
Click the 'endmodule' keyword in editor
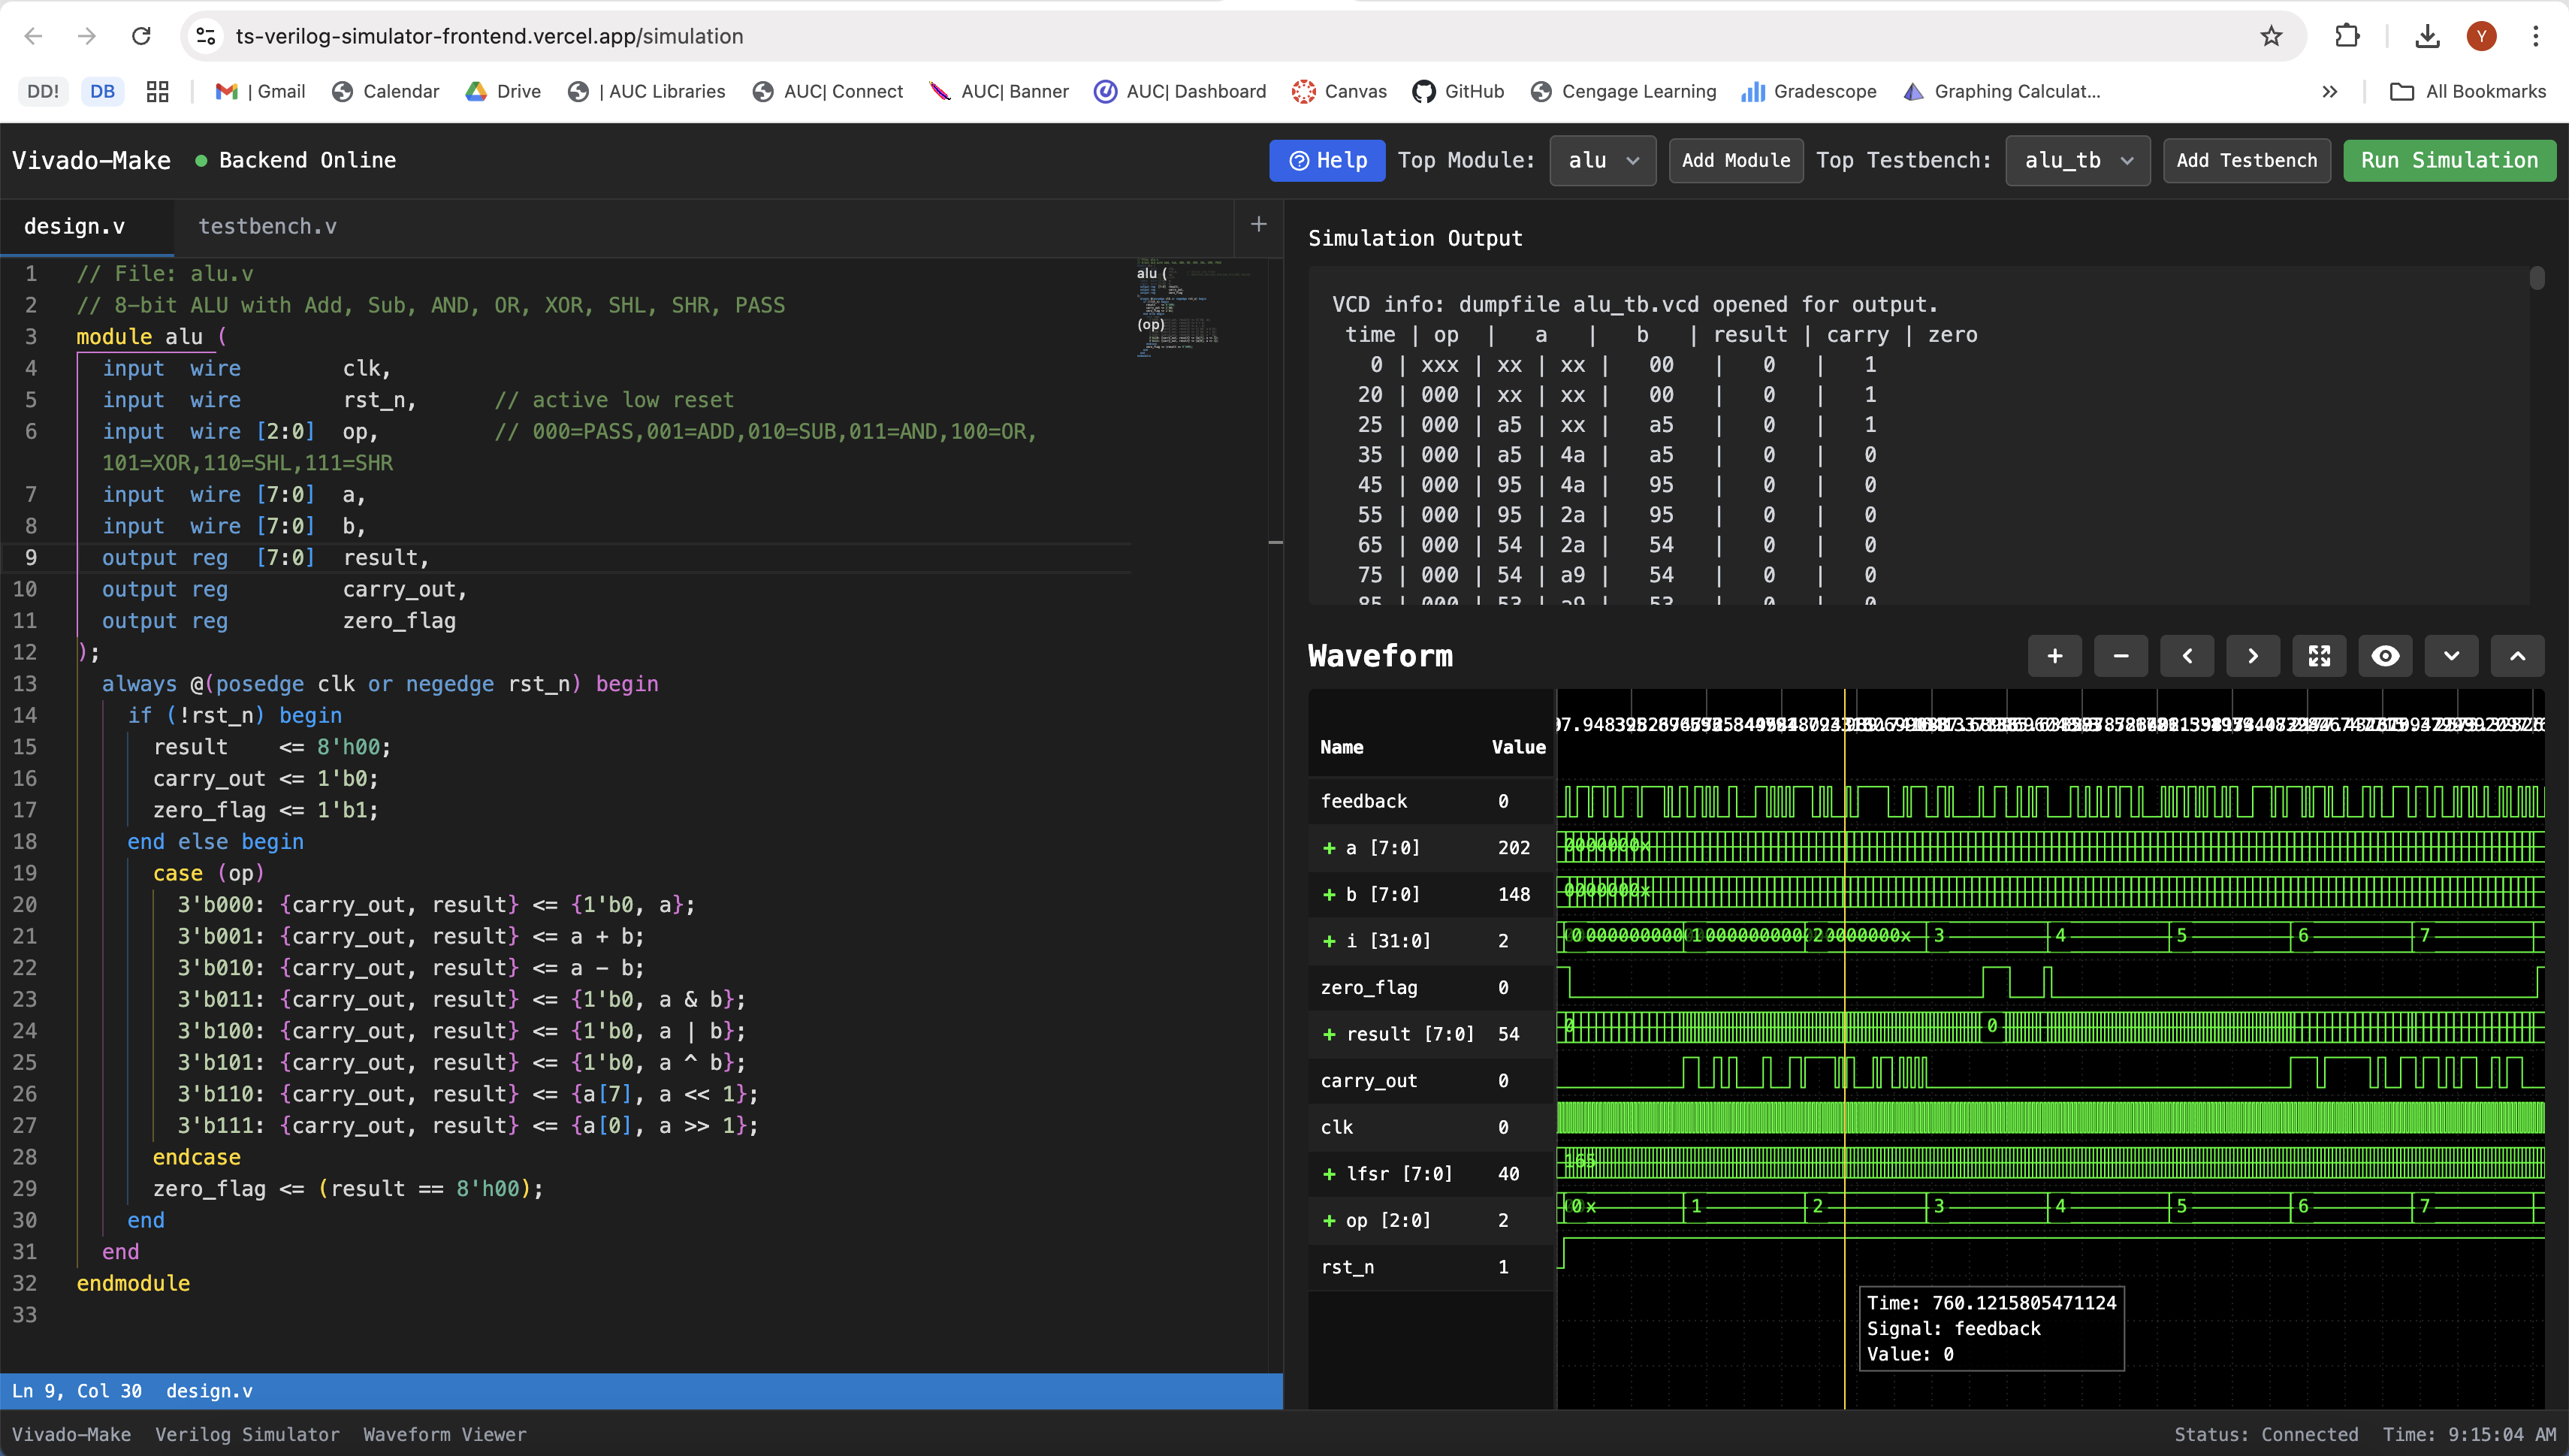(133, 1283)
